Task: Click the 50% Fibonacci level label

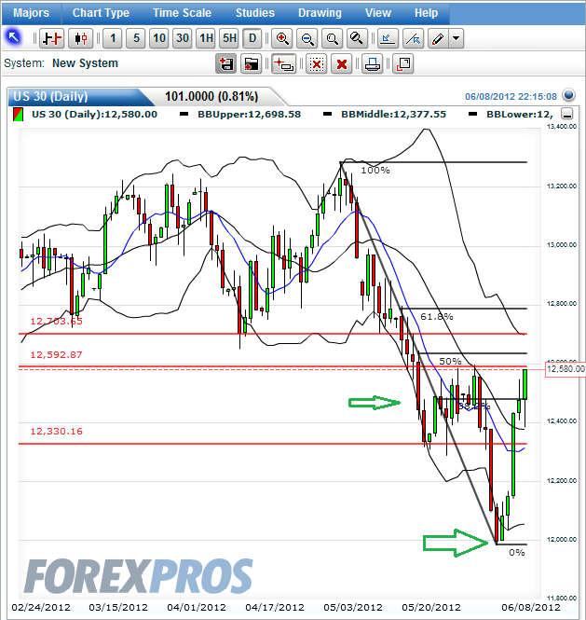Action: click(450, 362)
